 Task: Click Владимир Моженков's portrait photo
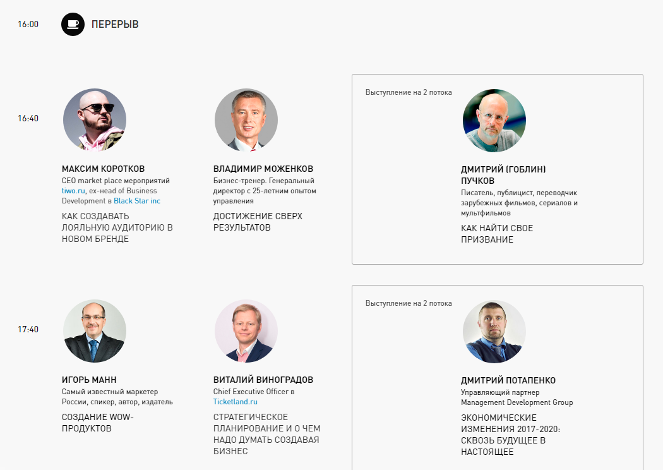pos(246,120)
